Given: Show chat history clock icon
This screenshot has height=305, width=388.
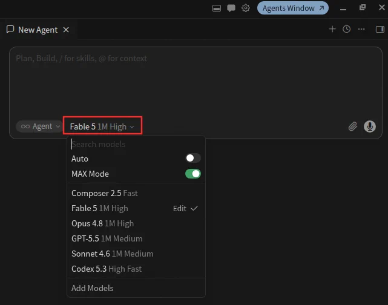Looking at the screenshot, I should (347, 29).
